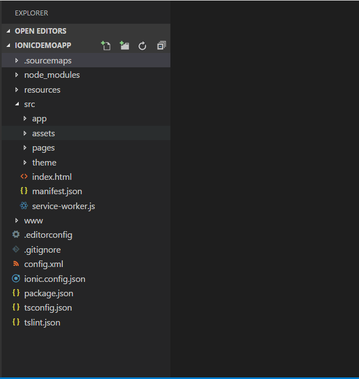Open the package.json file
Viewport: 359px width, 379px height.
(86, 293)
